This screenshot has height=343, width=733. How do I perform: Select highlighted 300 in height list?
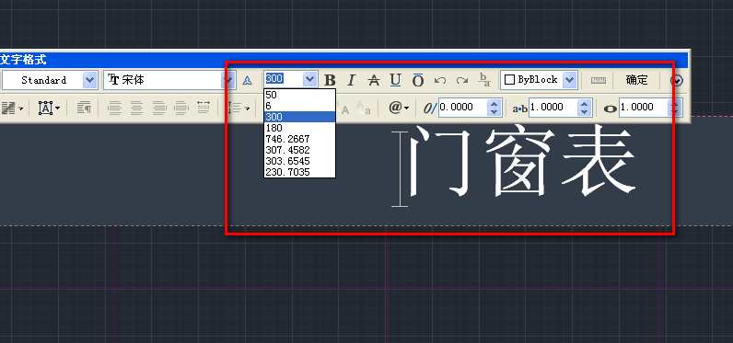[x=299, y=117]
